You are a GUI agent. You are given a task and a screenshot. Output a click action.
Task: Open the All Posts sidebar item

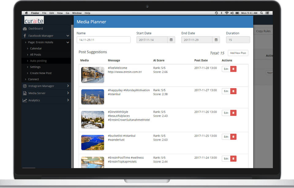(35, 55)
